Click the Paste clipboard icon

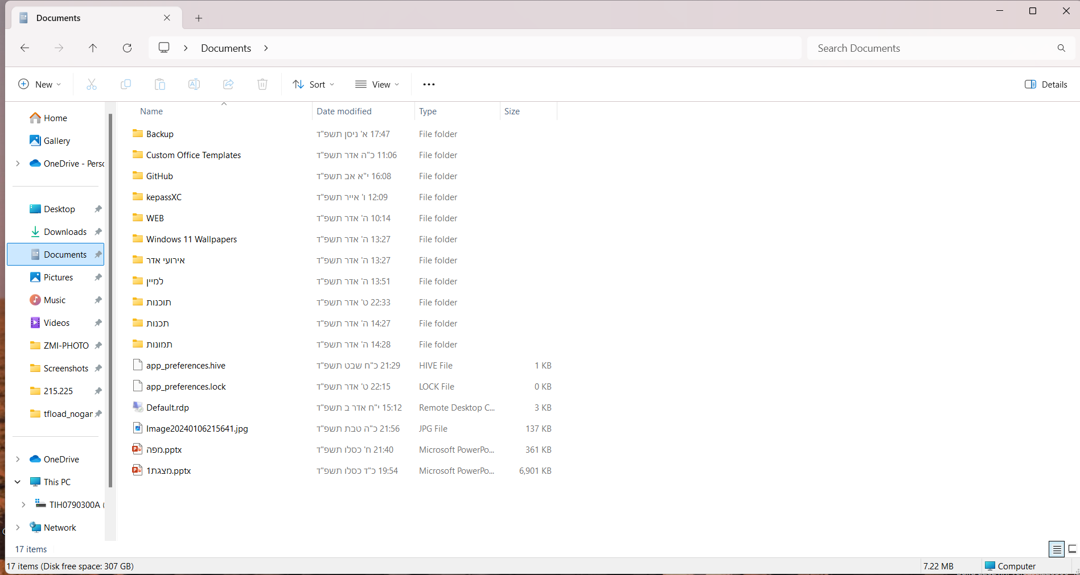point(160,84)
